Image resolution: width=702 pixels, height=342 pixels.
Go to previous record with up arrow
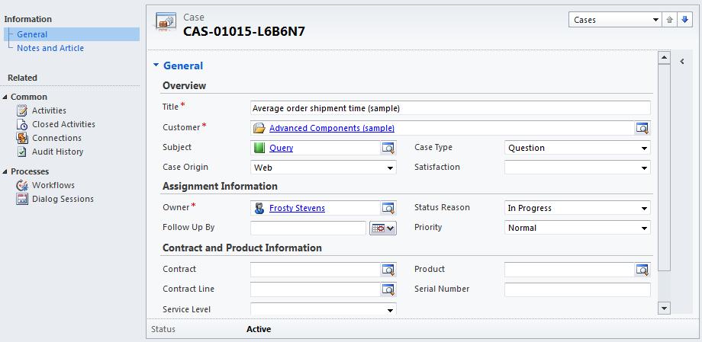pyautogui.click(x=670, y=20)
